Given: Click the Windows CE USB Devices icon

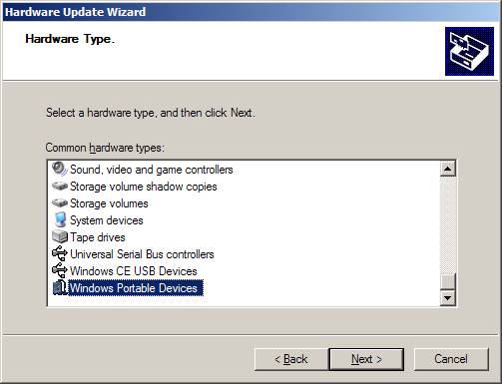Looking at the screenshot, I should (x=60, y=270).
